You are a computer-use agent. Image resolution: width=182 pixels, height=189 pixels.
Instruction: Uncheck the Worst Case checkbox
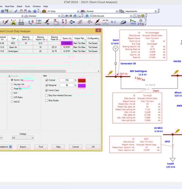pos(47,90)
